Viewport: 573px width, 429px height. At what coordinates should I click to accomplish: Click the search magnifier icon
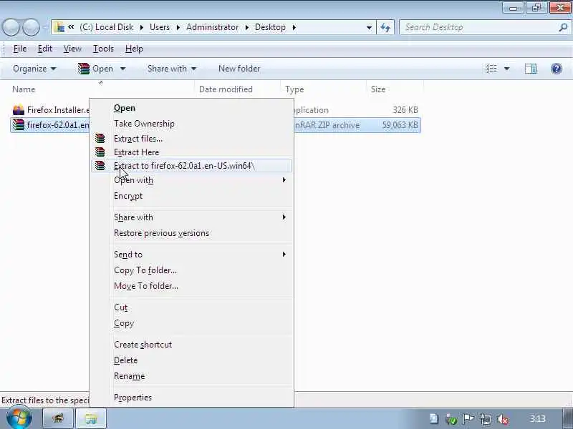(x=563, y=27)
